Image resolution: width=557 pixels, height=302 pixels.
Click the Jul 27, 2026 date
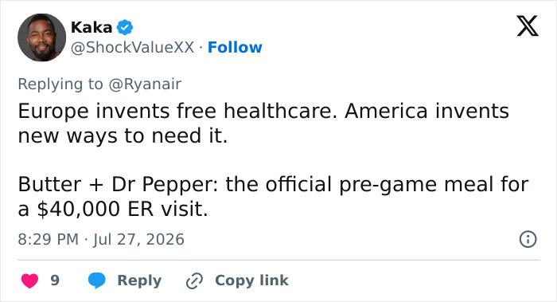pyautogui.click(x=139, y=239)
